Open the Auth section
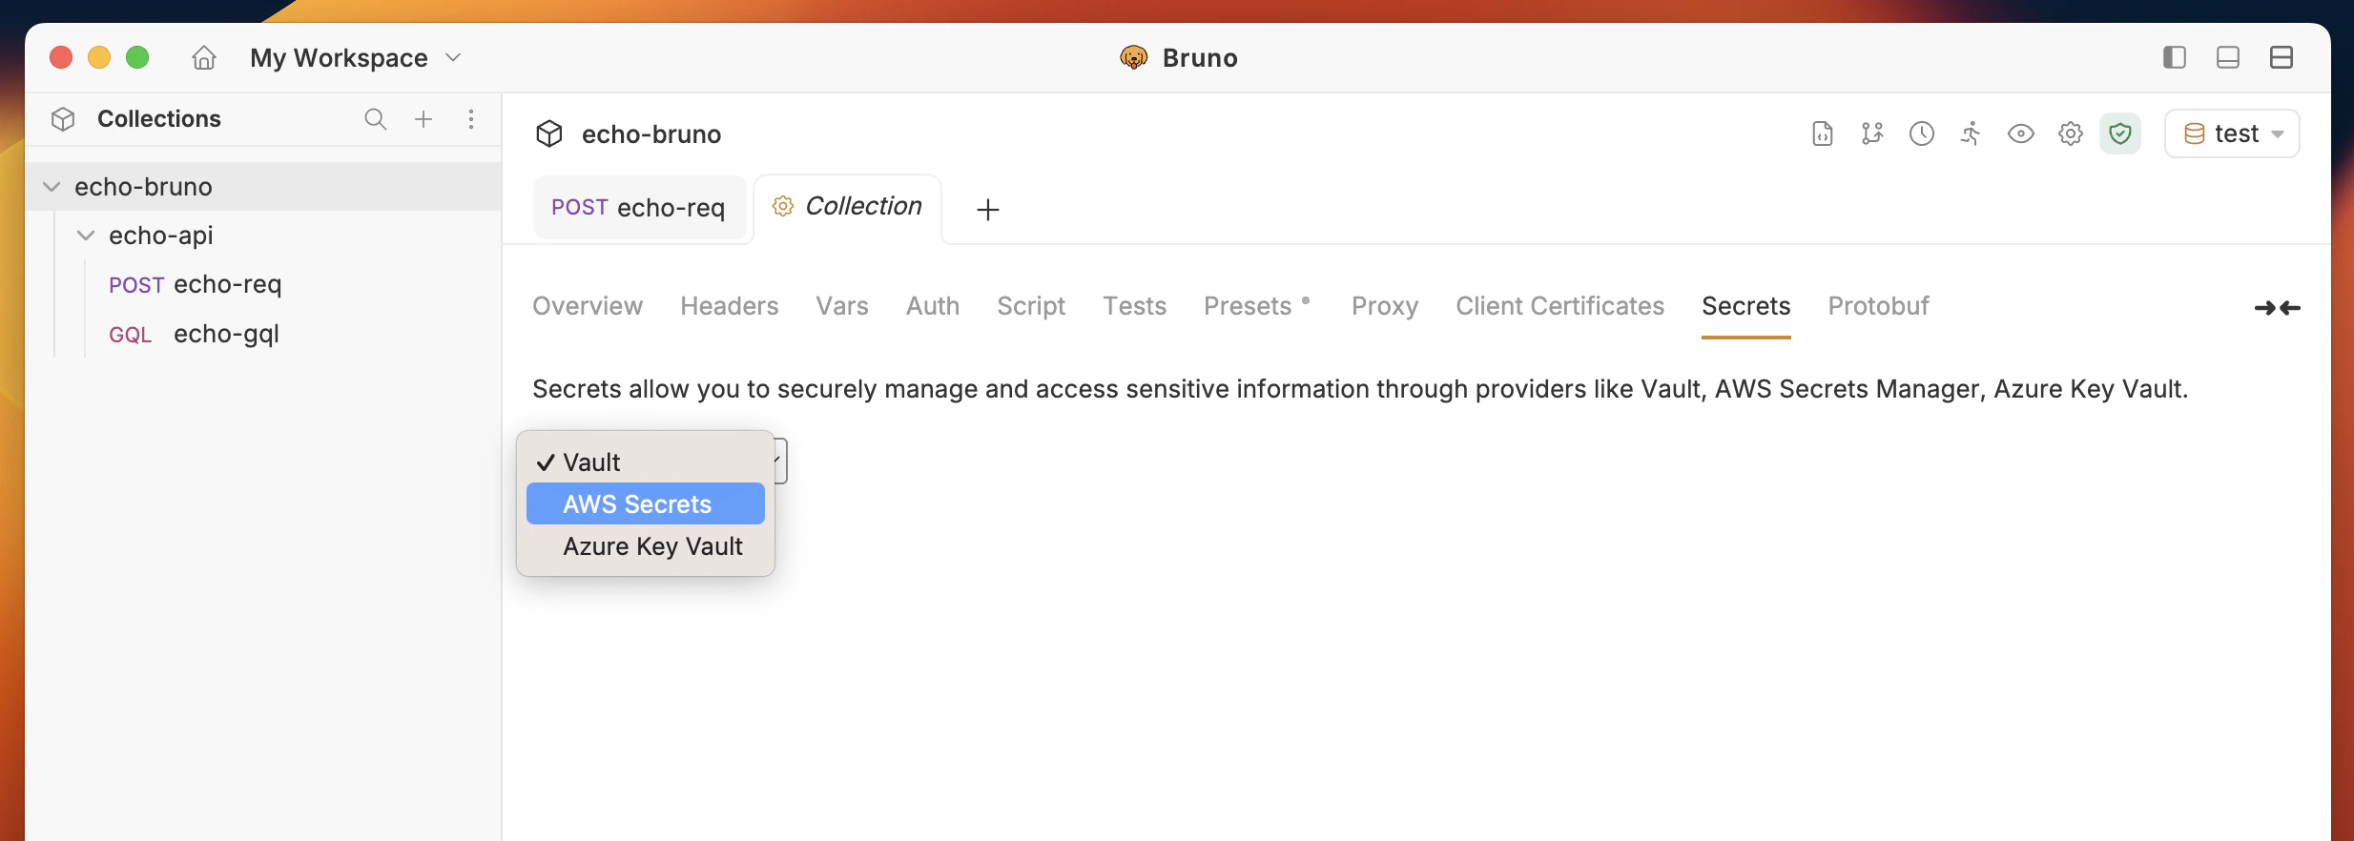 click(x=933, y=306)
